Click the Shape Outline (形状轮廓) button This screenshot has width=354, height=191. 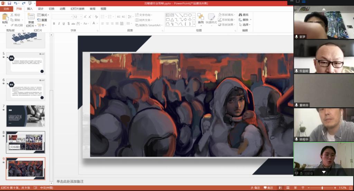[x=227, y=20]
